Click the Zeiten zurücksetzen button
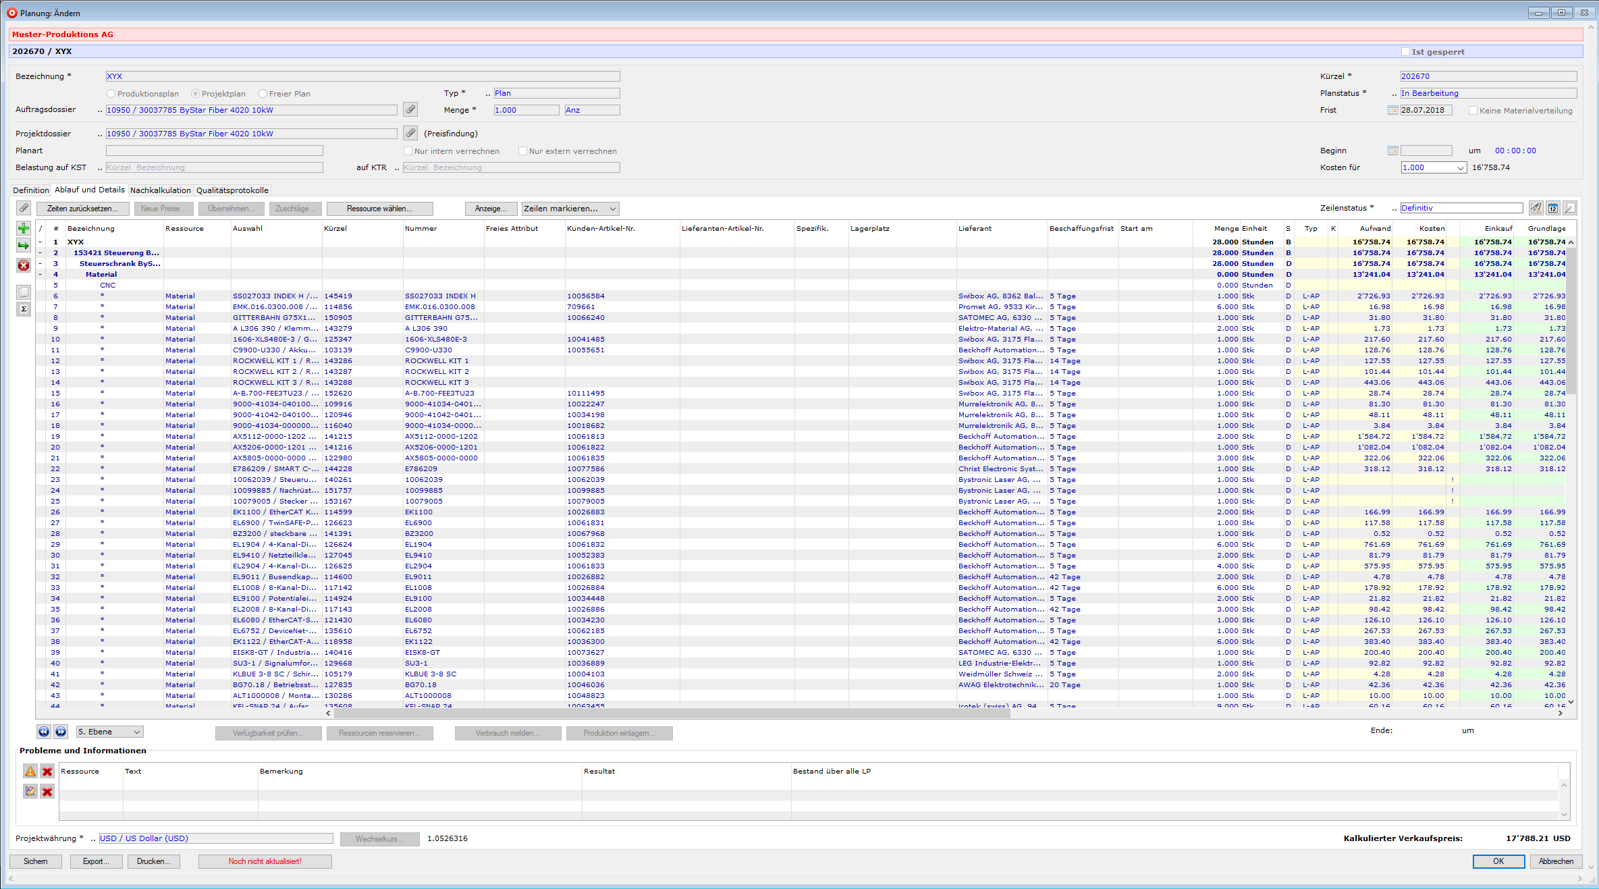 pyautogui.click(x=82, y=209)
